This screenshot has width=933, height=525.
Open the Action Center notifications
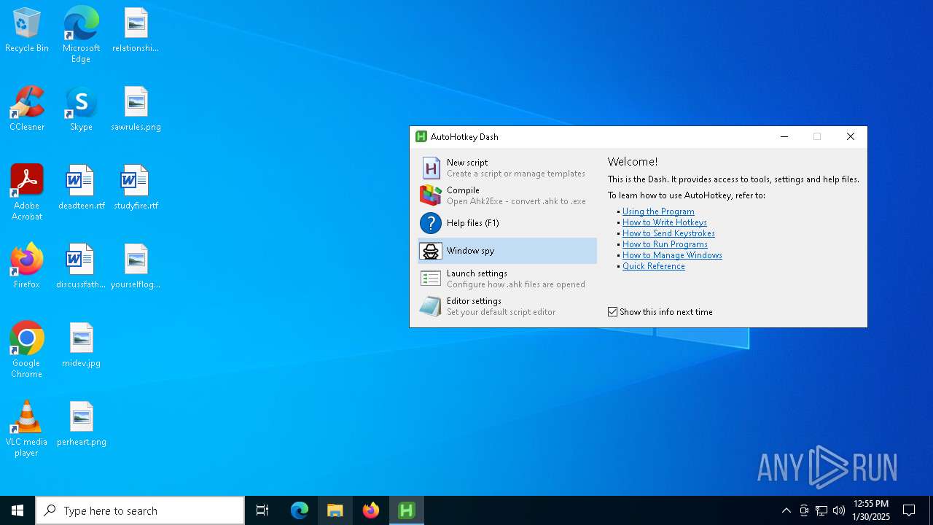tap(909, 510)
